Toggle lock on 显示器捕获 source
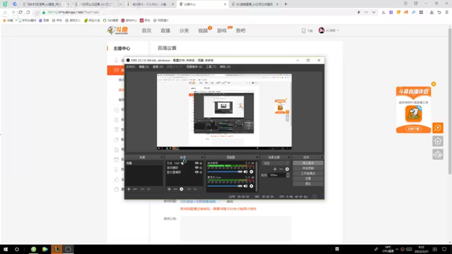 (201, 172)
